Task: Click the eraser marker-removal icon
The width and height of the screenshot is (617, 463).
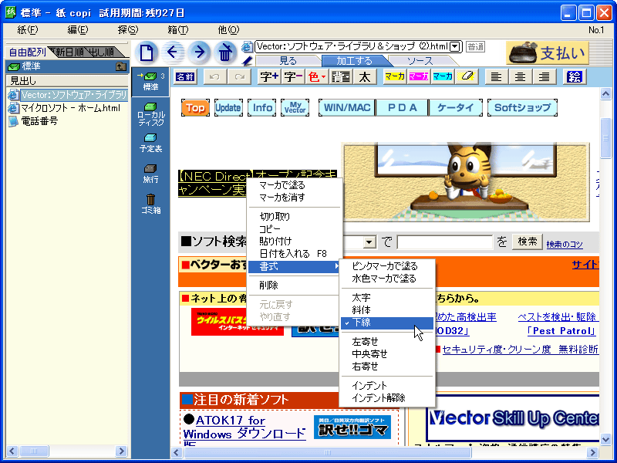Action: coord(467,76)
